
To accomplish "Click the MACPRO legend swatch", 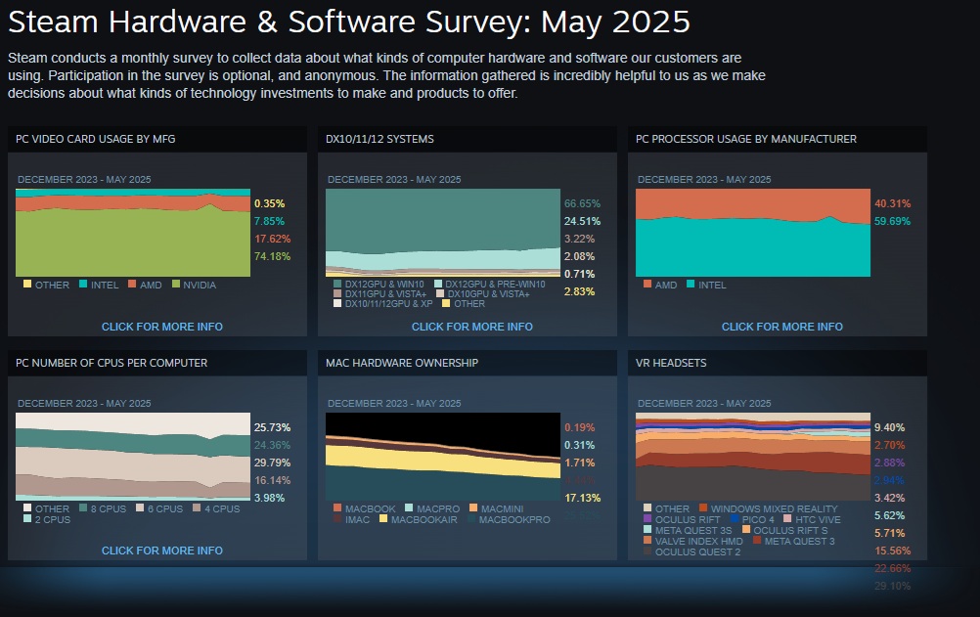I will 409,507.
